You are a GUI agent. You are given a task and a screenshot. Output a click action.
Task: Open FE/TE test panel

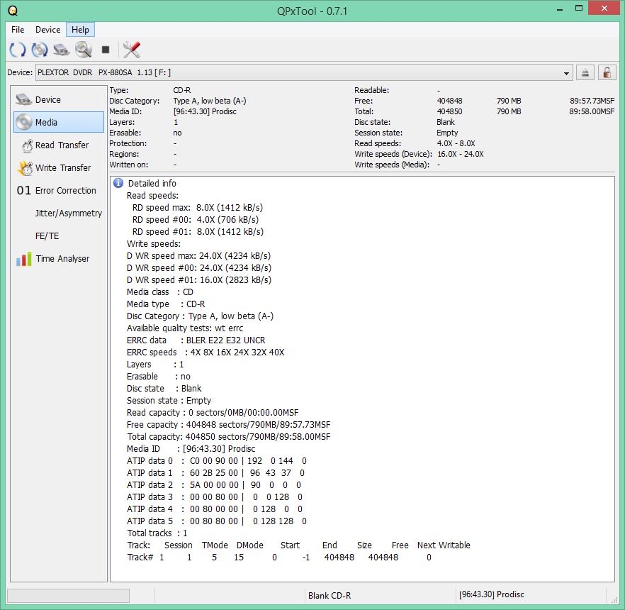[59, 236]
